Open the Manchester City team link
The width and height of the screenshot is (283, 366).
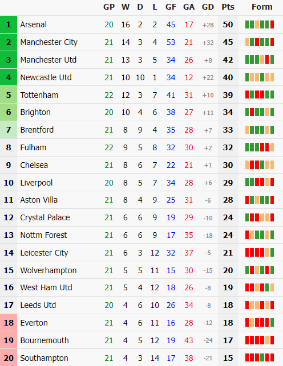pos(48,42)
